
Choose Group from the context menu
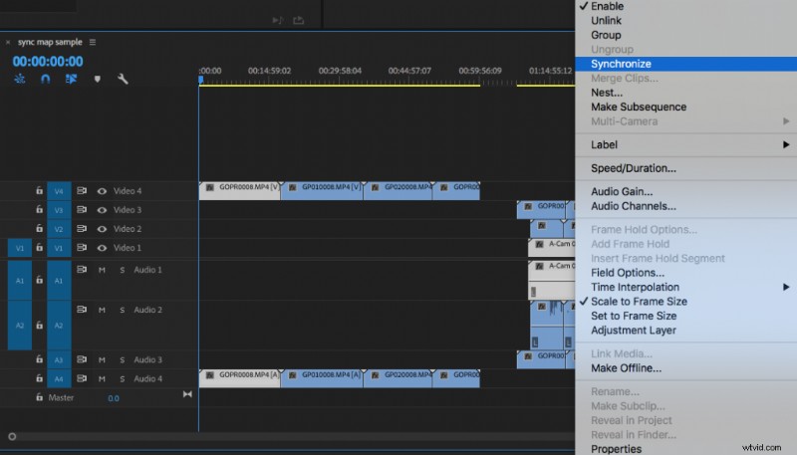606,35
